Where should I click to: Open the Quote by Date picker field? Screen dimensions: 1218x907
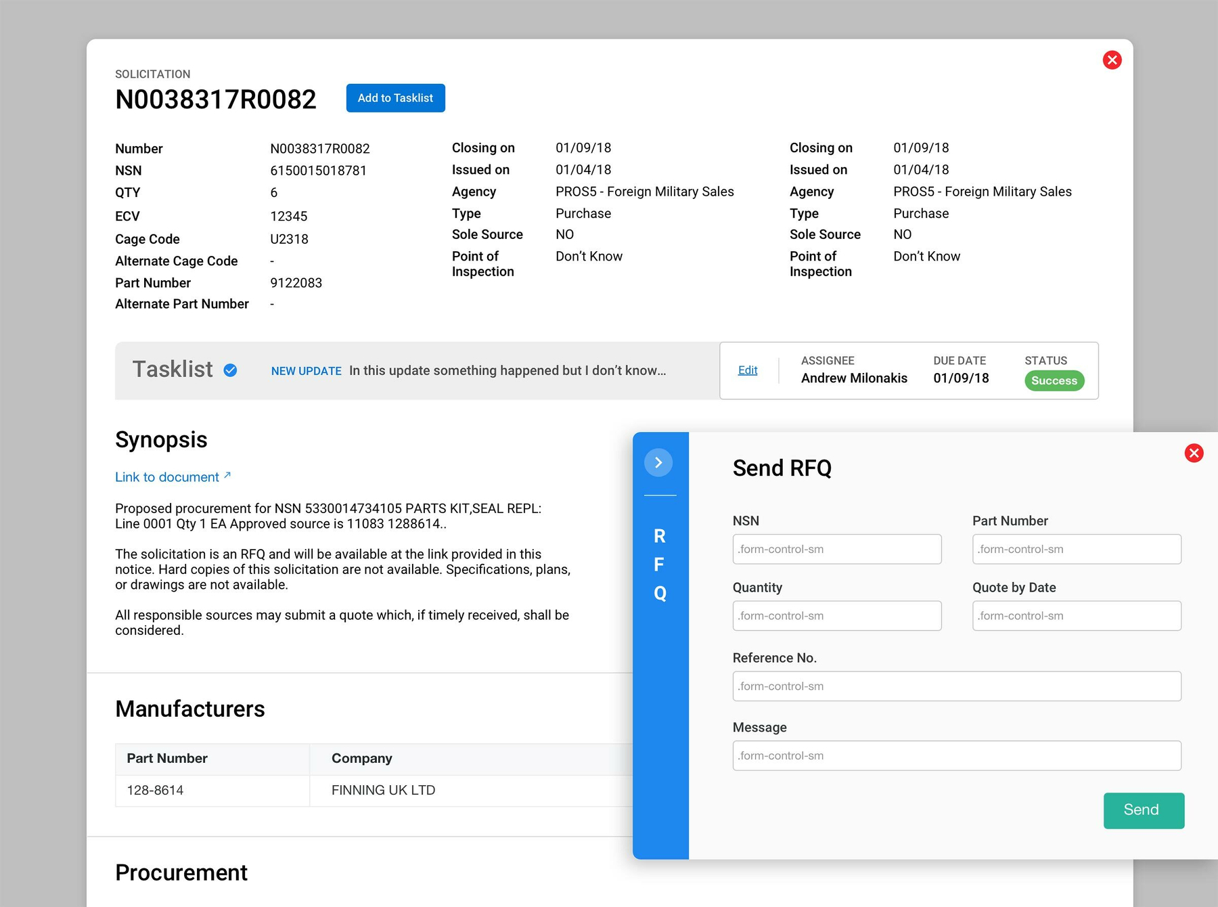point(1076,615)
